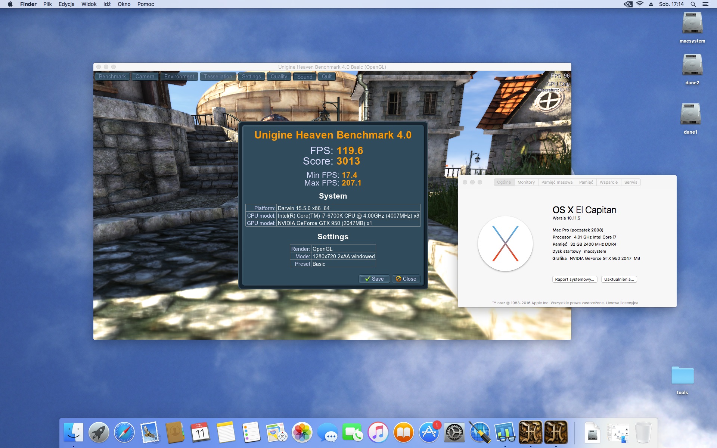
Task: Open the tools folder on desktop
Action: [x=682, y=376]
